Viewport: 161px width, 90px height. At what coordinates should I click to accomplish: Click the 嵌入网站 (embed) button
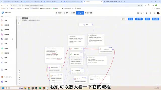click(139, 19)
